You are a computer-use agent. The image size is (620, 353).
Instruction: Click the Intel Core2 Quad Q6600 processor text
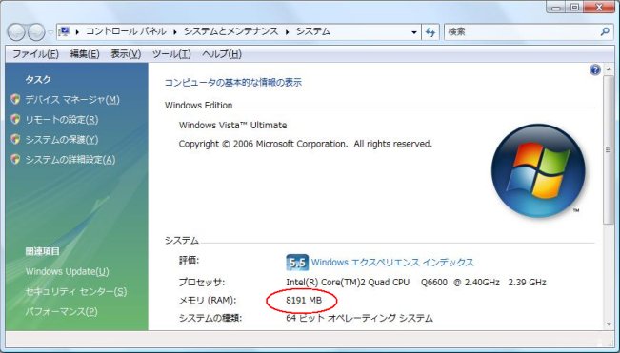[x=416, y=283]
